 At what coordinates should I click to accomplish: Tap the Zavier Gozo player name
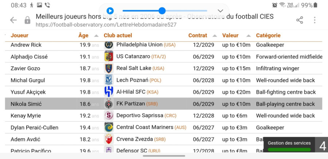[26, 68]
